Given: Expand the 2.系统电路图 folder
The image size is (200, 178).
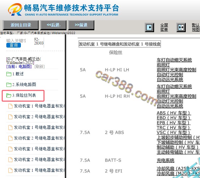Looking at the screenshot, I should tap(24, 84).
